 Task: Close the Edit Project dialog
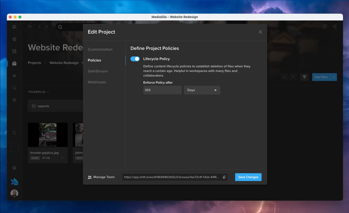[x=260, y=32]
